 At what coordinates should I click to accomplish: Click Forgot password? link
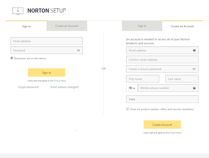pyautogui.click(x=28, y=87)
